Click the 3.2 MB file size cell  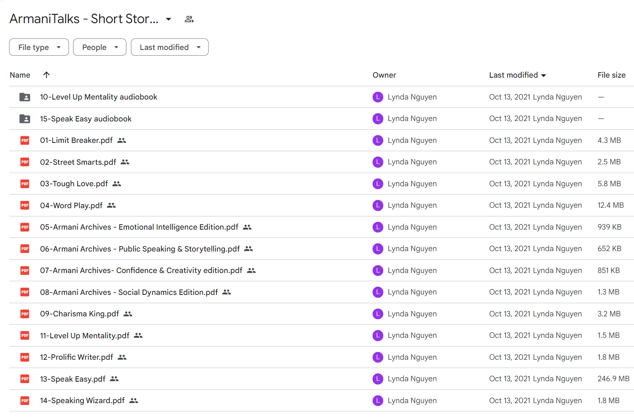tap(609, 314)
